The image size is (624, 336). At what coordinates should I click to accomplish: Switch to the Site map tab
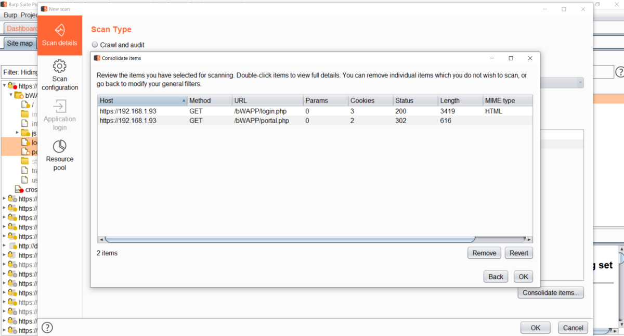click(x=20, y=43)
